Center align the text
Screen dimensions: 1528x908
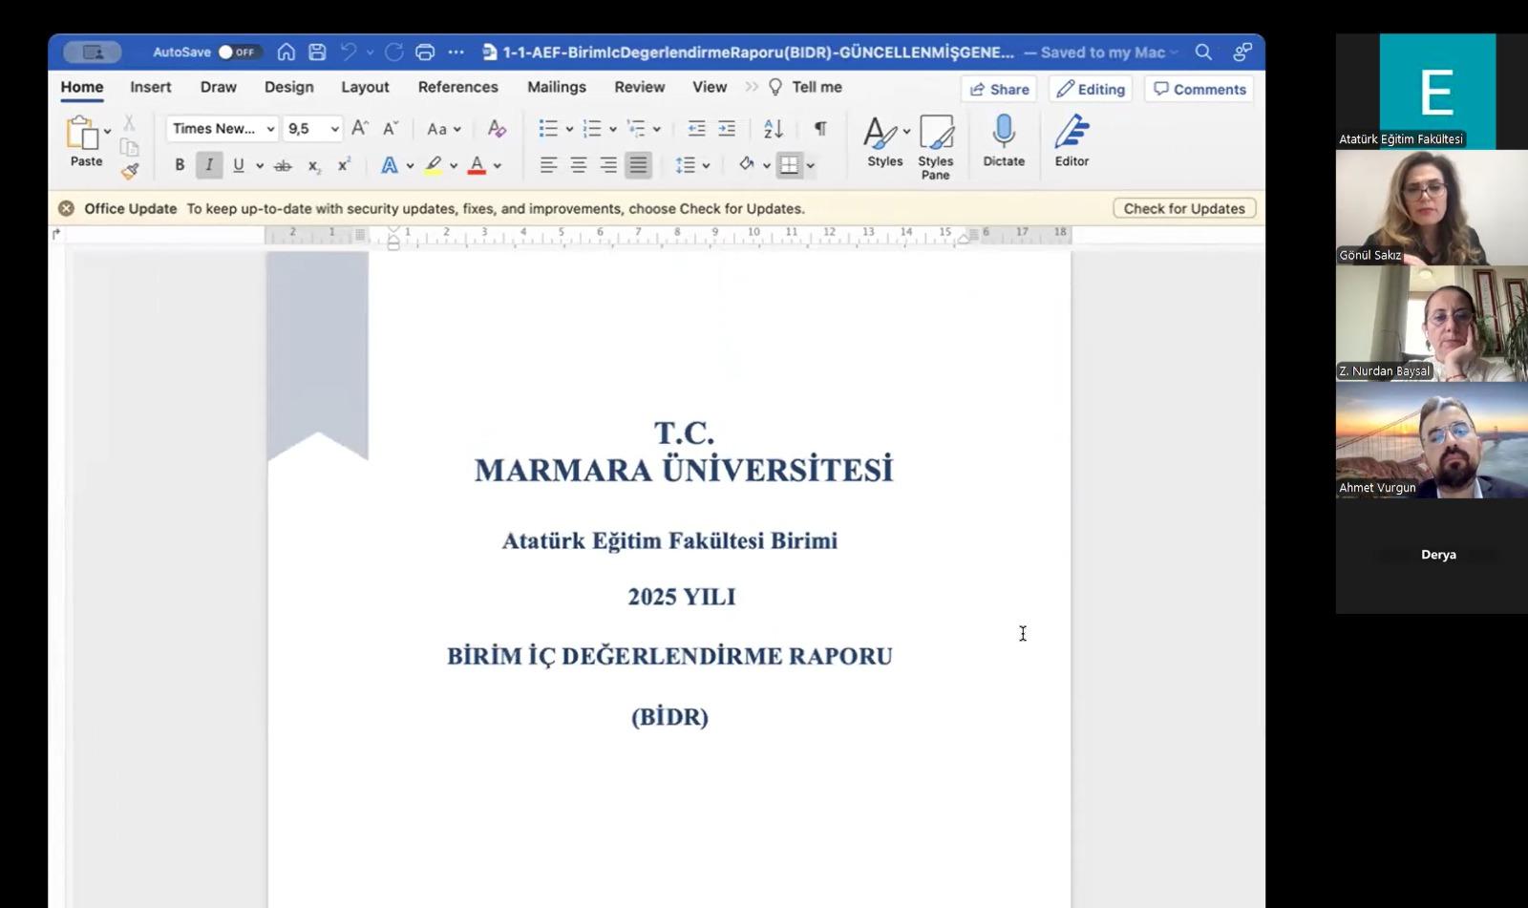pyautogui.click(x=579, y=165)
